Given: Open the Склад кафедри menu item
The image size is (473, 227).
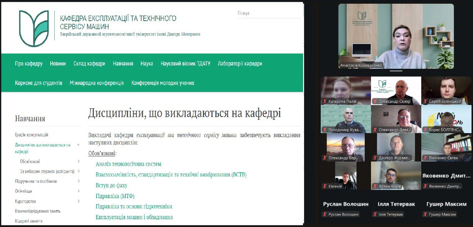Looking at the screenshot, I should click(x=89, y=64).
